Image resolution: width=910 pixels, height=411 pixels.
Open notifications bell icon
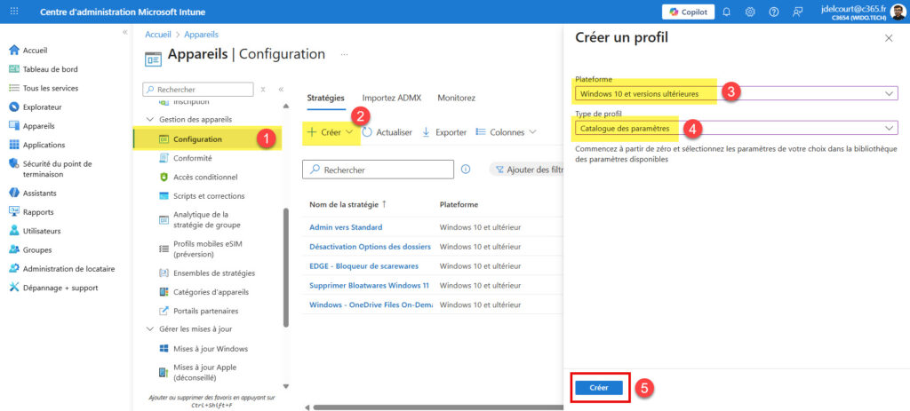[726, 12]
